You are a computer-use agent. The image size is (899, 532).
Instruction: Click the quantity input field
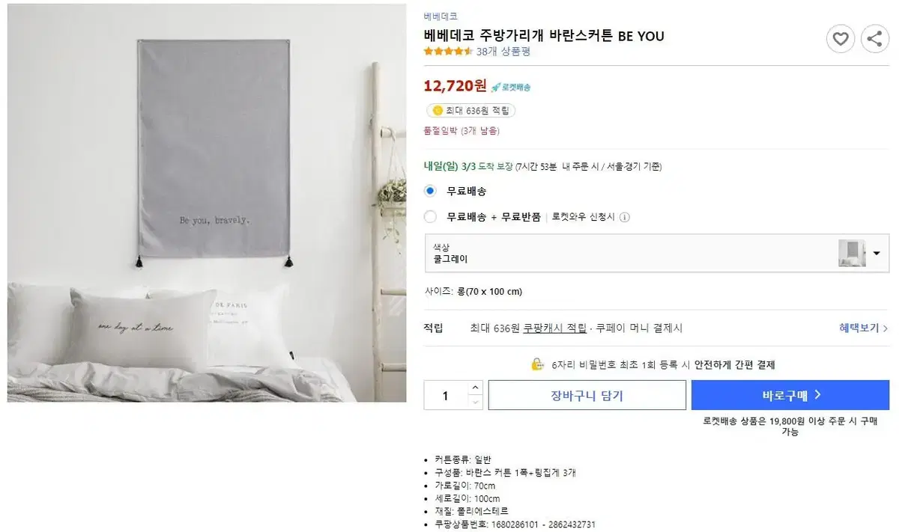(x=446, y=395)
